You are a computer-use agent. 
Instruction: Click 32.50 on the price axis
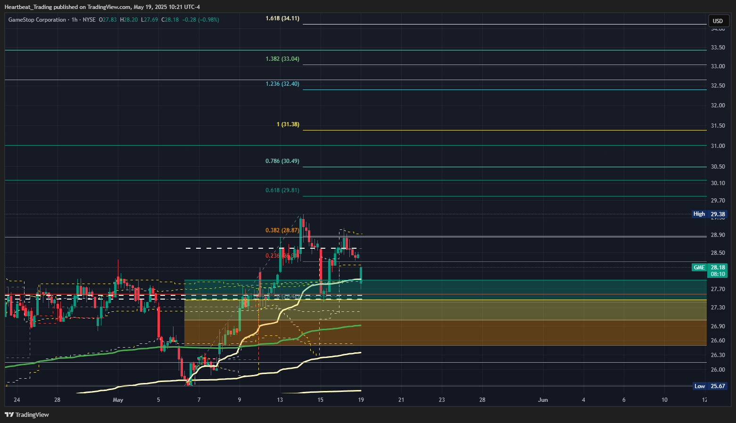[718, 86]
